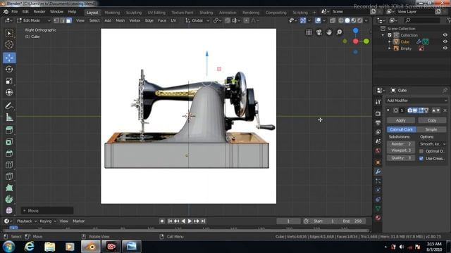Switch to vertex select mode
The height and width of the screenshot is (253, 451).
56,20
